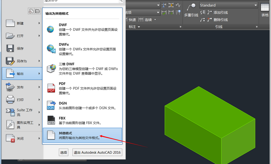Select 其他格式 export option
The width and height of the screenshot is (271, 164).
tap(83, 135)
